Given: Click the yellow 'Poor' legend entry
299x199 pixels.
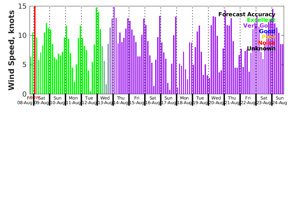Looking at the screenshot, I should coord(268,37).
